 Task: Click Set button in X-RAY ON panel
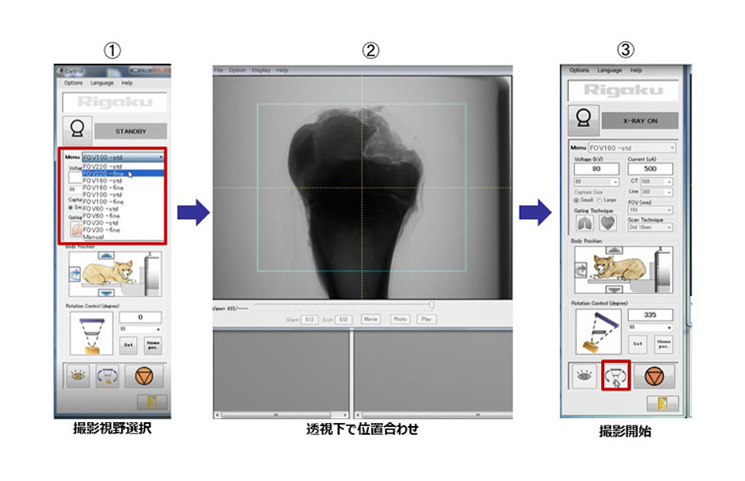638,343
